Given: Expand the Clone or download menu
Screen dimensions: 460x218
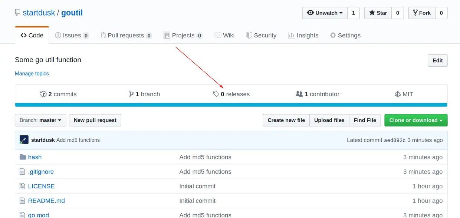Looking at the screenshot, I should pyautogui.click(x=416, y=120).
